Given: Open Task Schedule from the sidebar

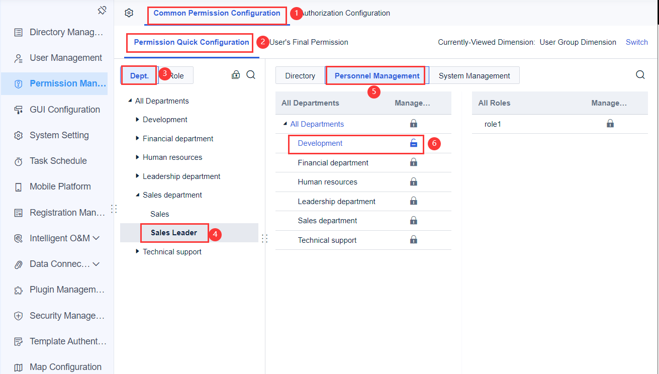Looking at the screenshot, I should click(57, 160).
